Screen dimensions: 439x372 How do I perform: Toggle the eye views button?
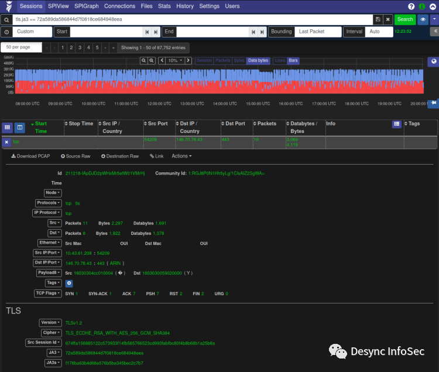coord(423,19)
